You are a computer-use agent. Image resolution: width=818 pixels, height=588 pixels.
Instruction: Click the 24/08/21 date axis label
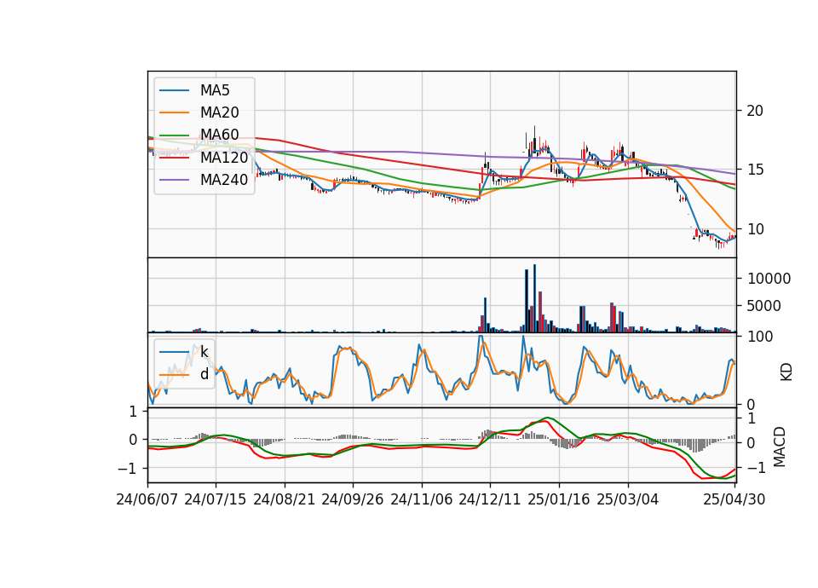pyautogui.click(x=285, y=499)
